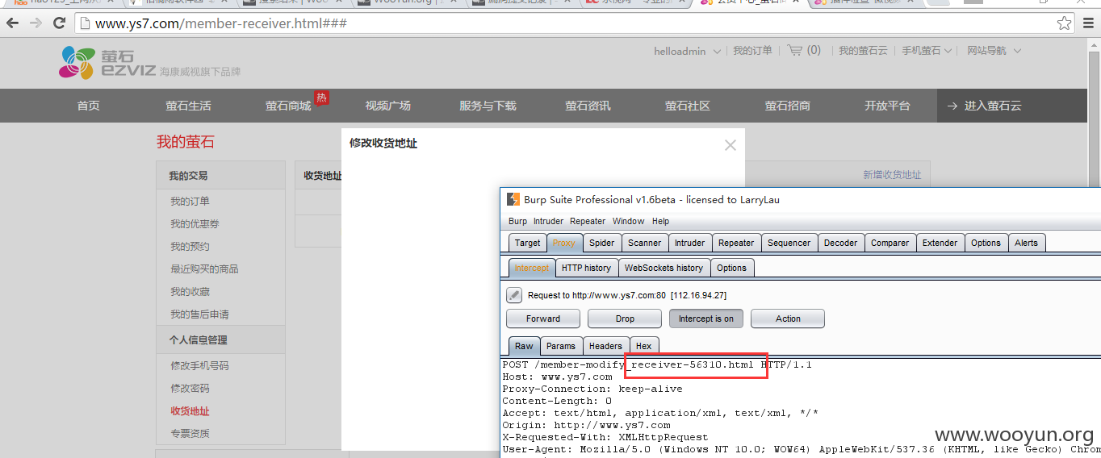Viewport: 1101px width, 458px height.
Task: Open Repeater menu in Burp menu bar
Action: tap(588, 221)
